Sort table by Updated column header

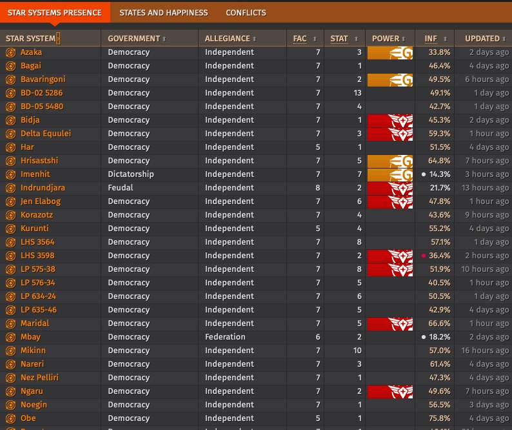point(485,39)
